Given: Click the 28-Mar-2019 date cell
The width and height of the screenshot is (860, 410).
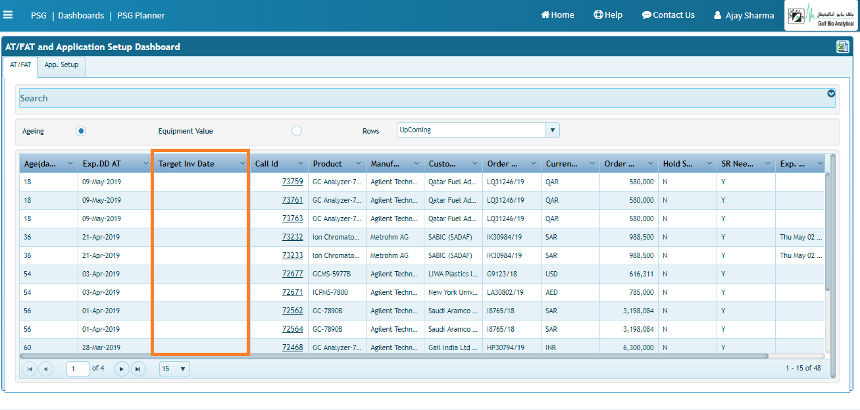Looking at the screenshot, I should coord(114,347).
